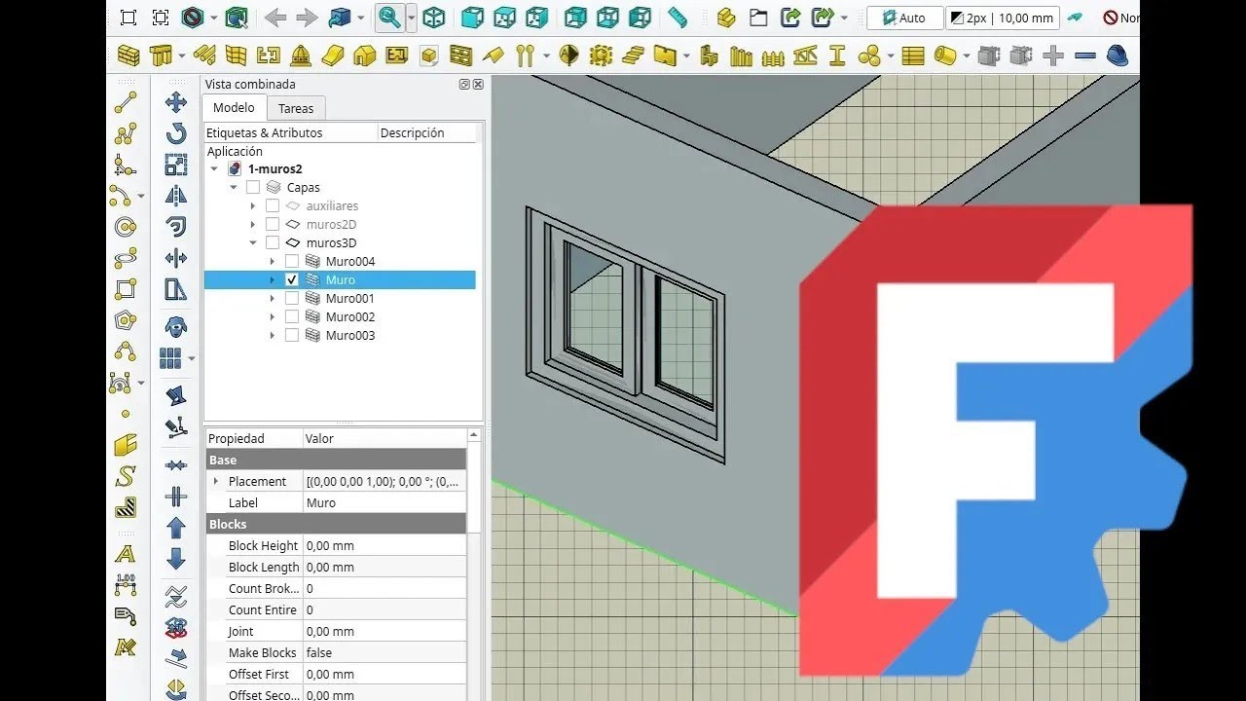Check the Muro004 checkbox
The image size is (1246, 701).
coord(292,262)
